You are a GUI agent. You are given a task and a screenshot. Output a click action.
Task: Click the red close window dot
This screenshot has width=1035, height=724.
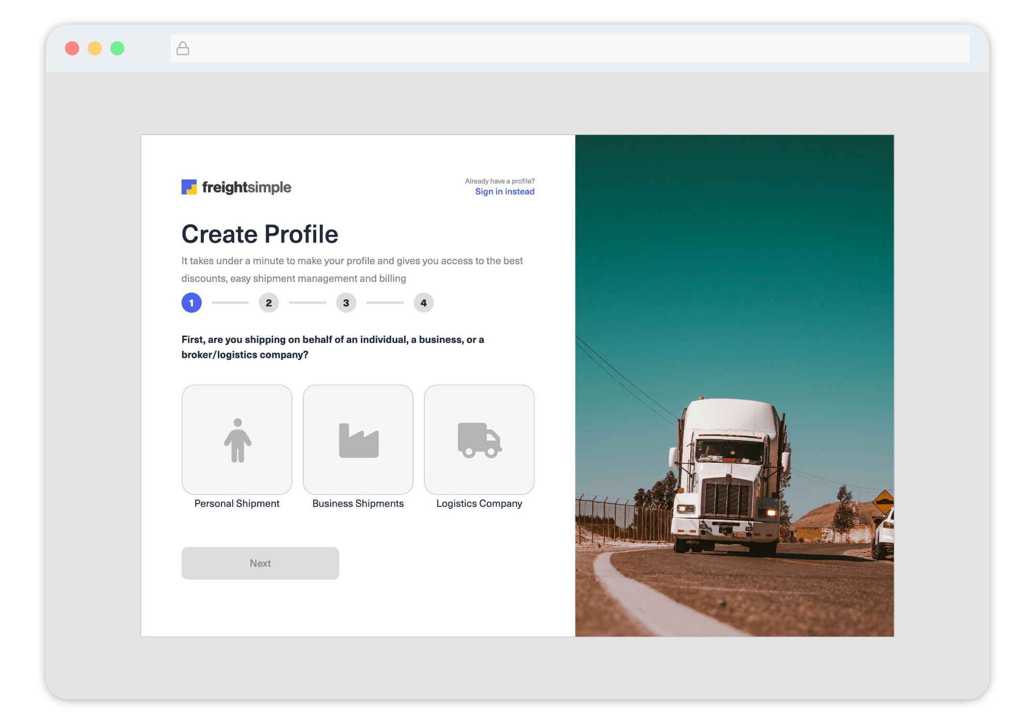[x=72, y=49]
